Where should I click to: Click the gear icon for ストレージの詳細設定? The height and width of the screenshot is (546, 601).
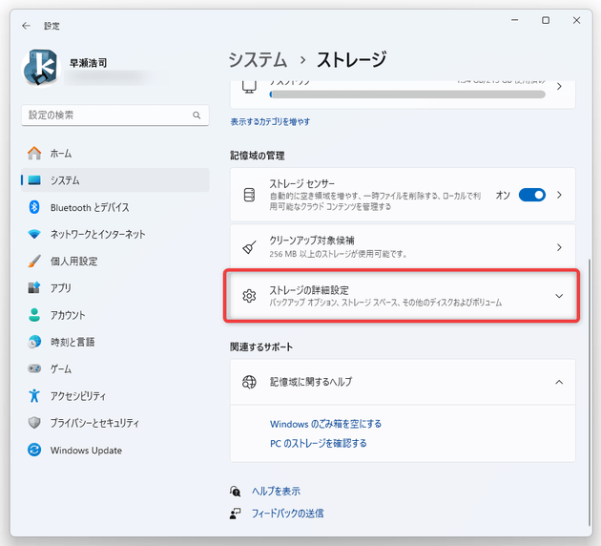(250, 296)
